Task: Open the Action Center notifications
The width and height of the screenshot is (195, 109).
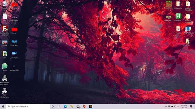Action: tap(191, 106)
